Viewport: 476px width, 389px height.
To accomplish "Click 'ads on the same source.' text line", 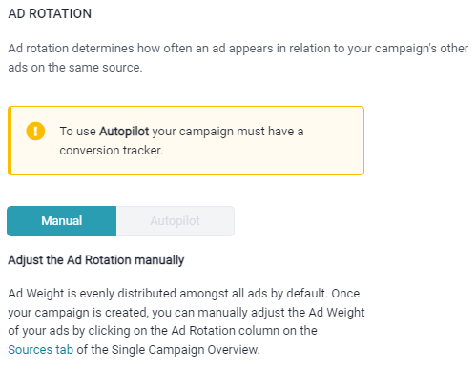I will pyautogui.click(x=75, y=67).
